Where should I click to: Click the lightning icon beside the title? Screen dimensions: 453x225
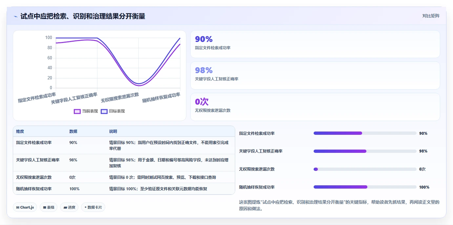[15, 16]
